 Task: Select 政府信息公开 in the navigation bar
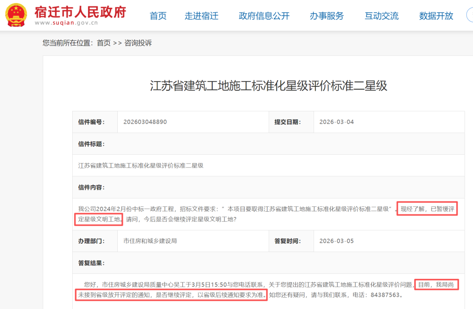(x=264, y=16)
